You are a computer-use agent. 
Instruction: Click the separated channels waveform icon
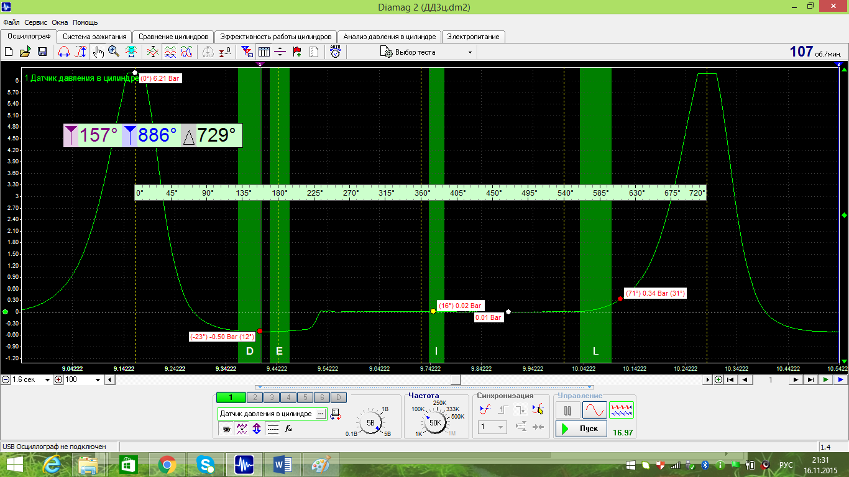point(170,52)
